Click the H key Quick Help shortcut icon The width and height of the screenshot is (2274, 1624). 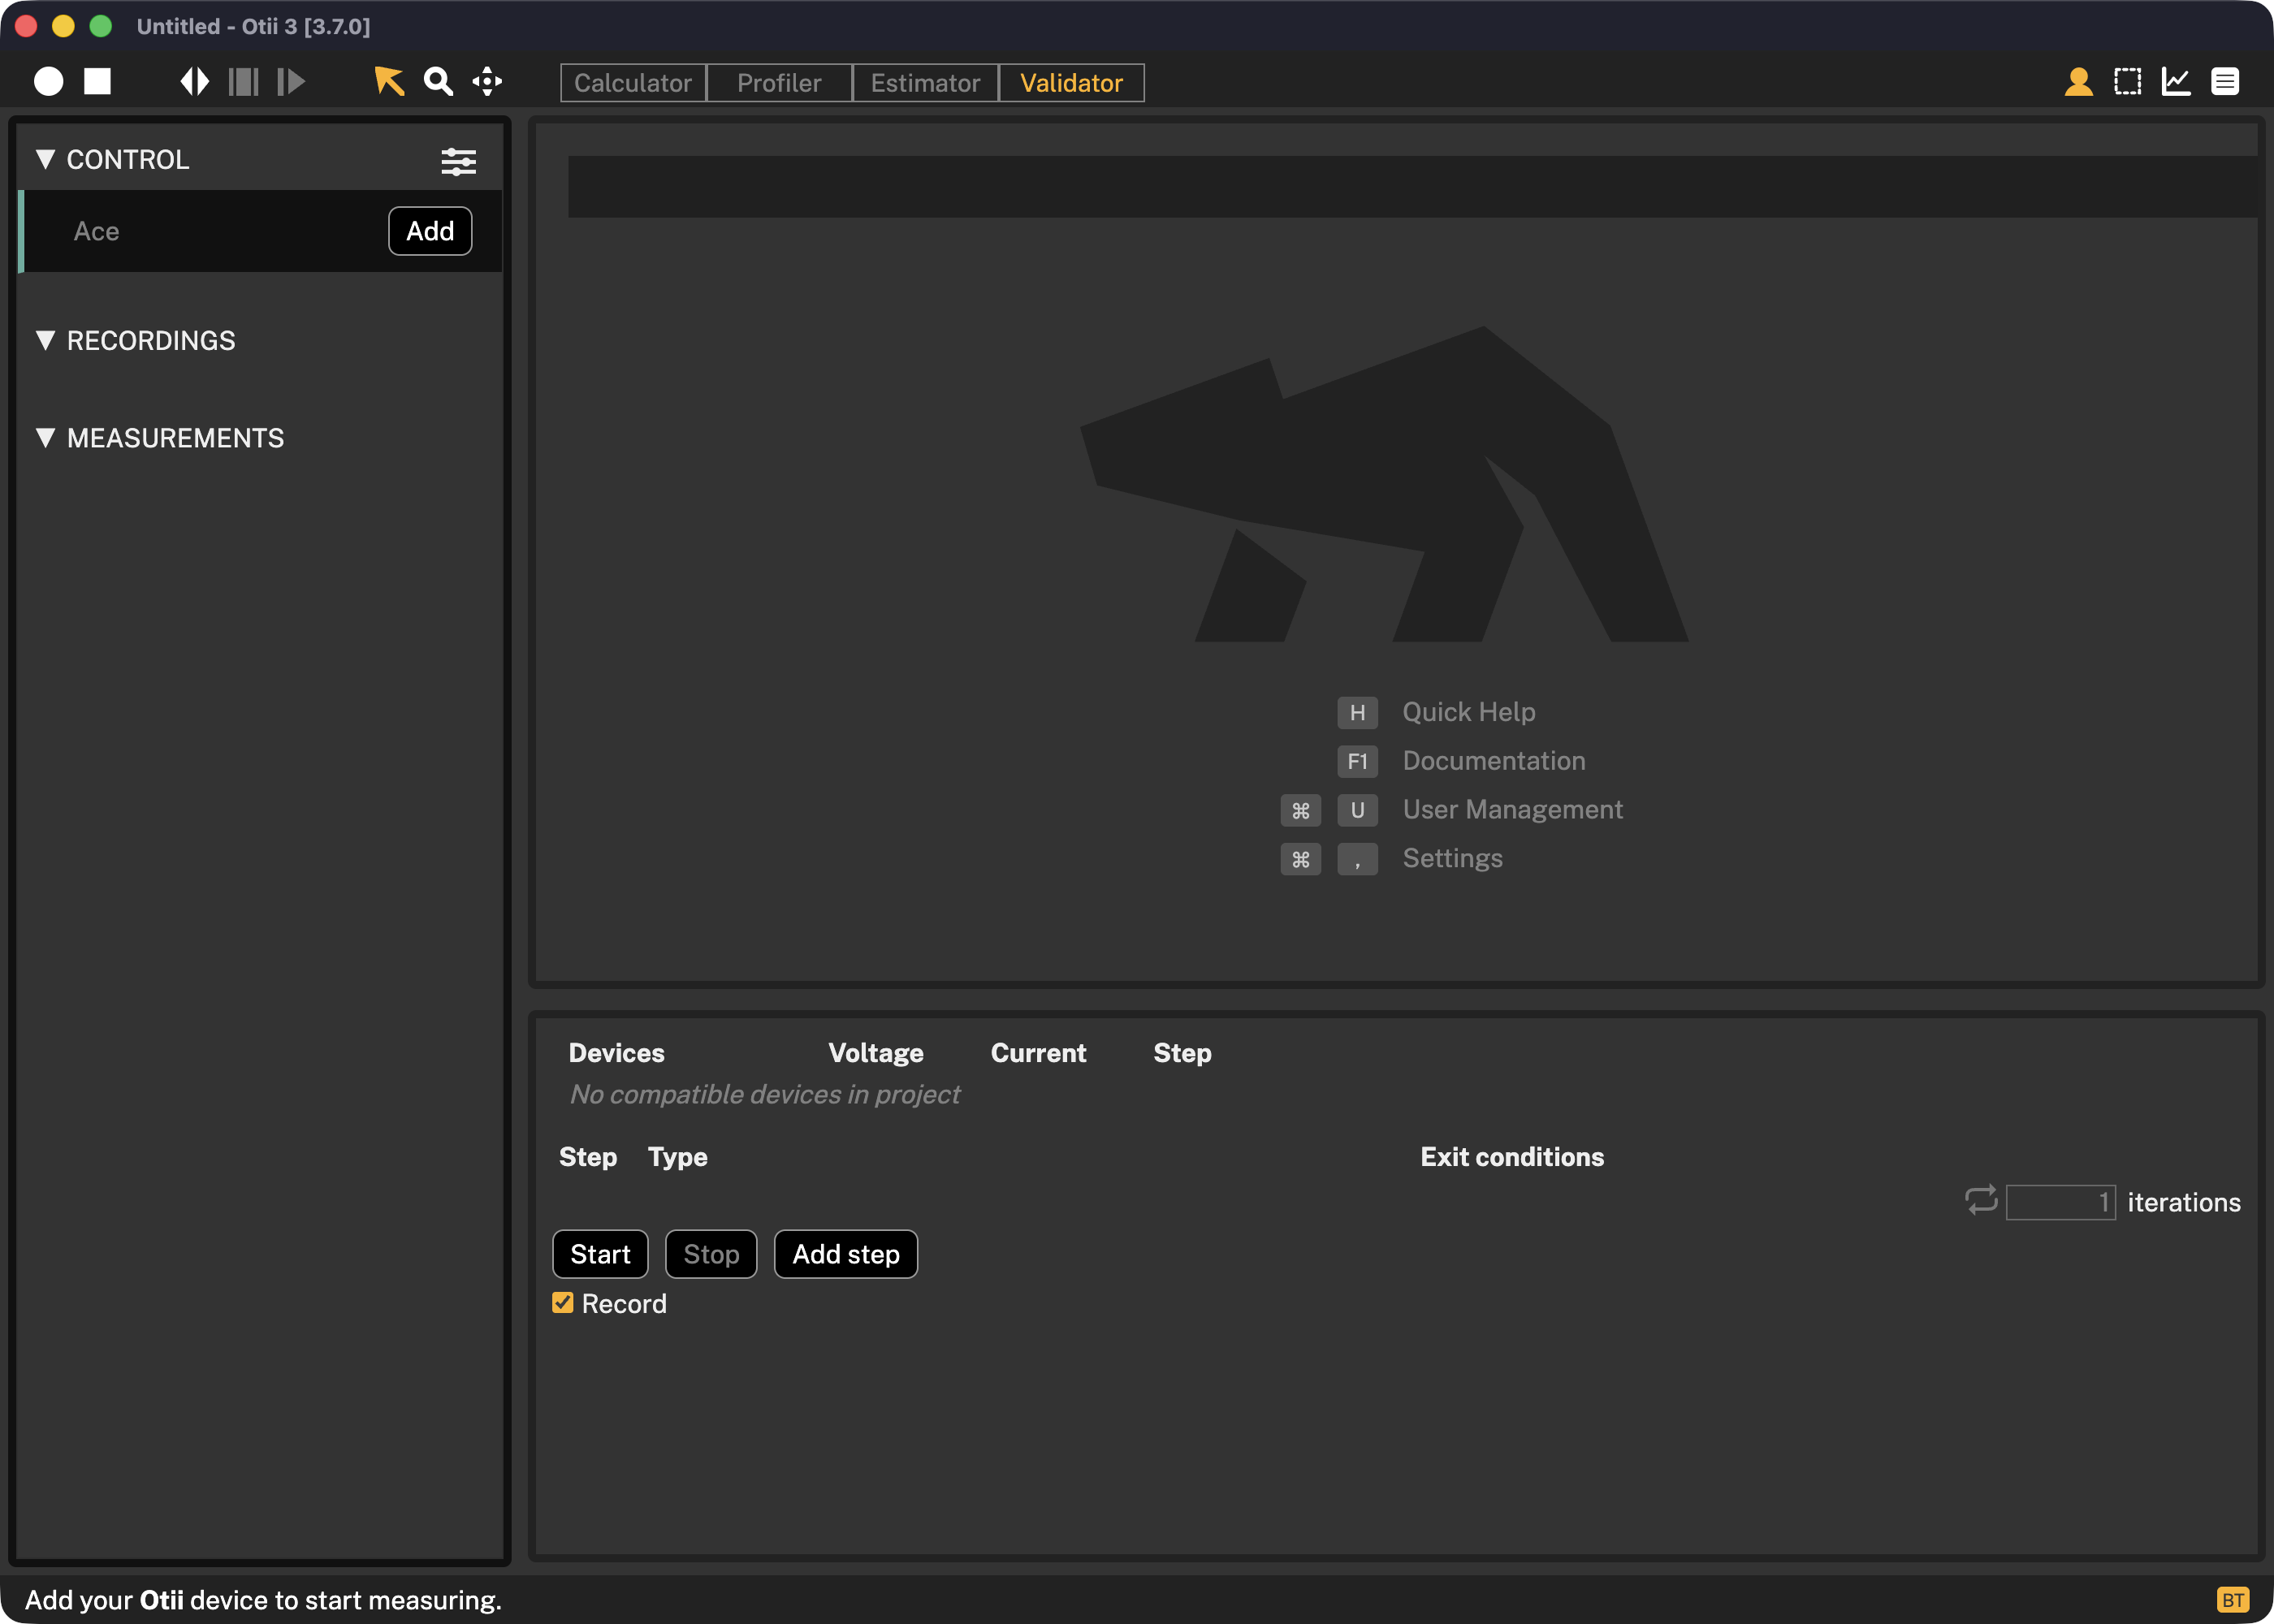[x=1357, y=713]
